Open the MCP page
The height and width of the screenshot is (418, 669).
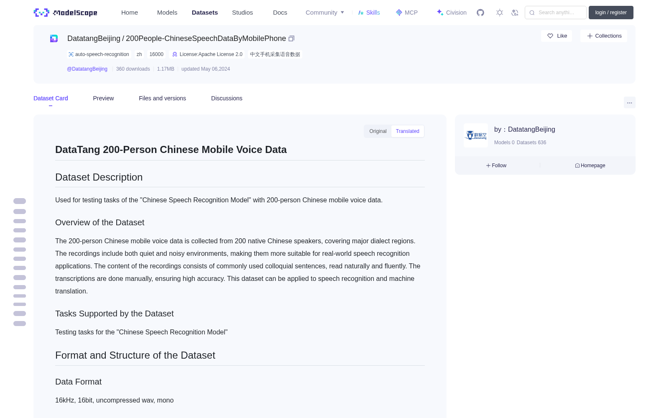[x=407, y=13]
